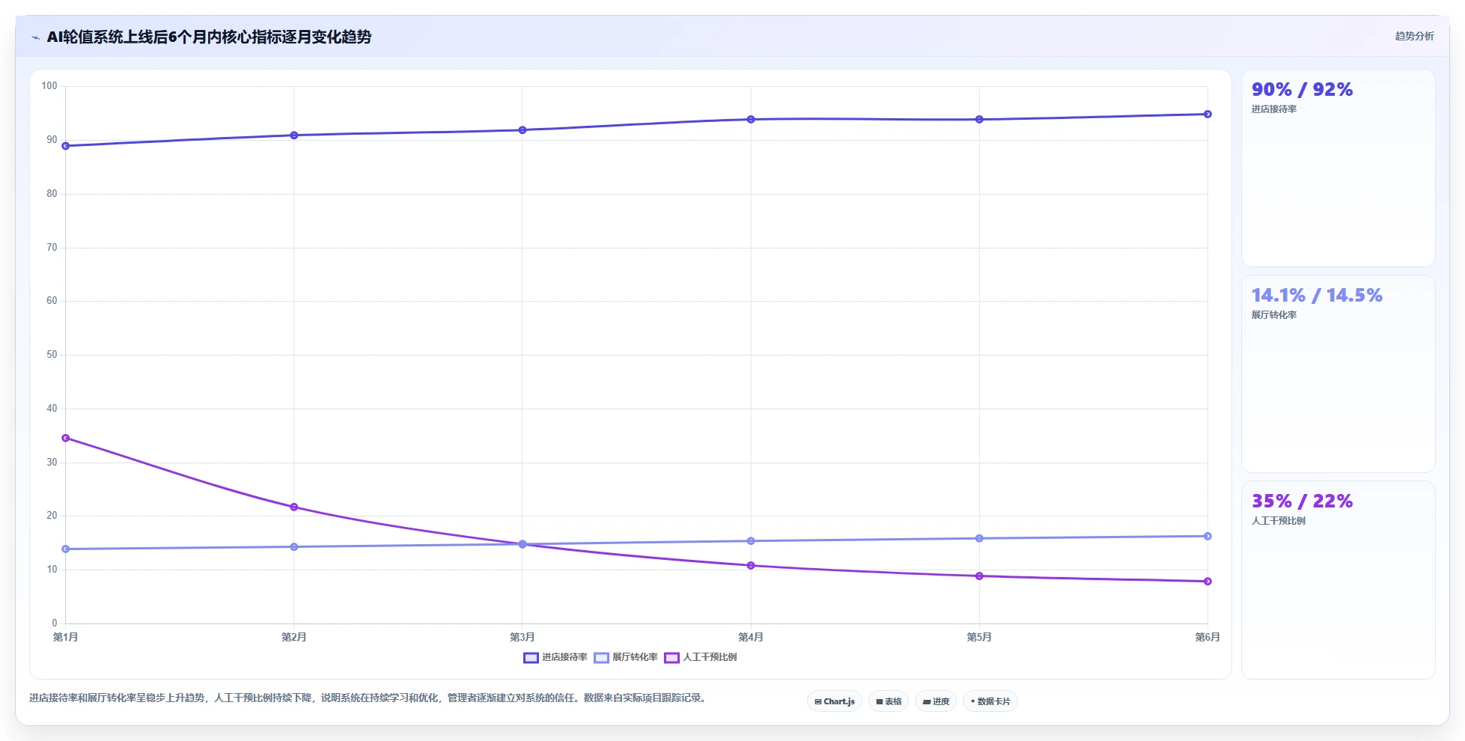Click the Chart.js tag chip
Screen dimensions: 1465x741
[x=835, y=701]
